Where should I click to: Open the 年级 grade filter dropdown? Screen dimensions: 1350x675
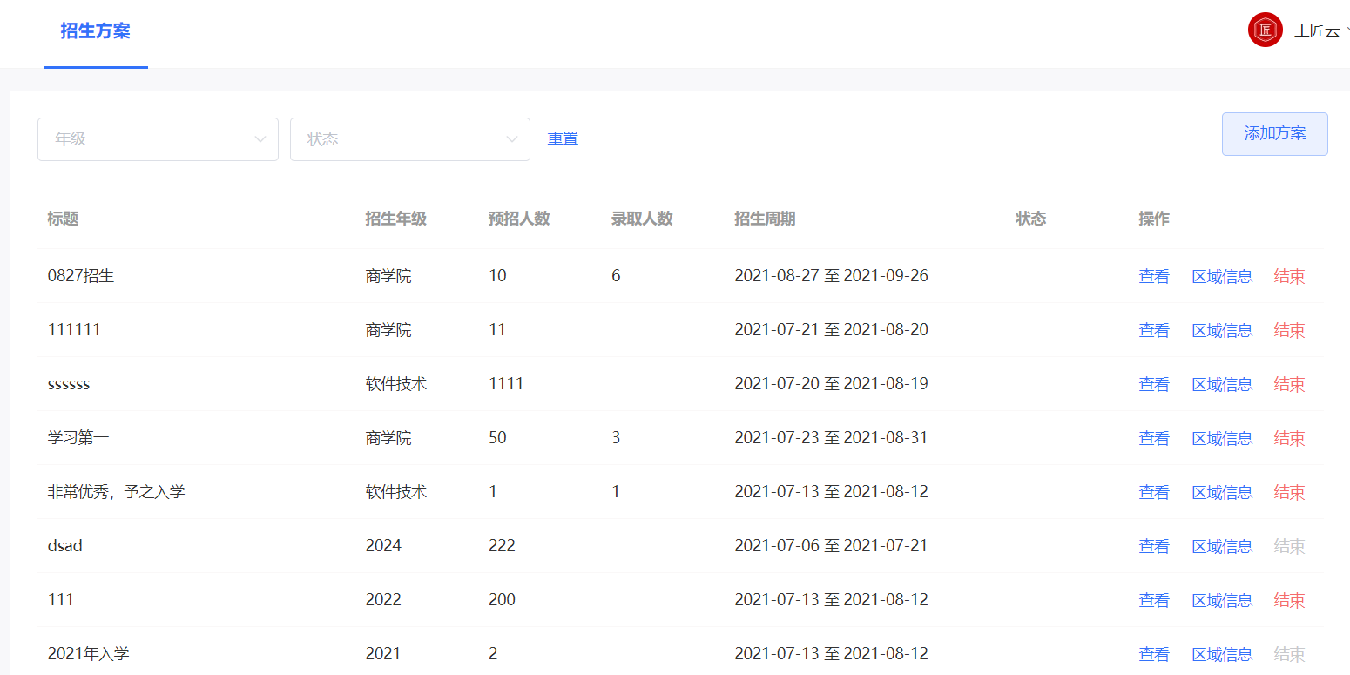tap(158, 139)
